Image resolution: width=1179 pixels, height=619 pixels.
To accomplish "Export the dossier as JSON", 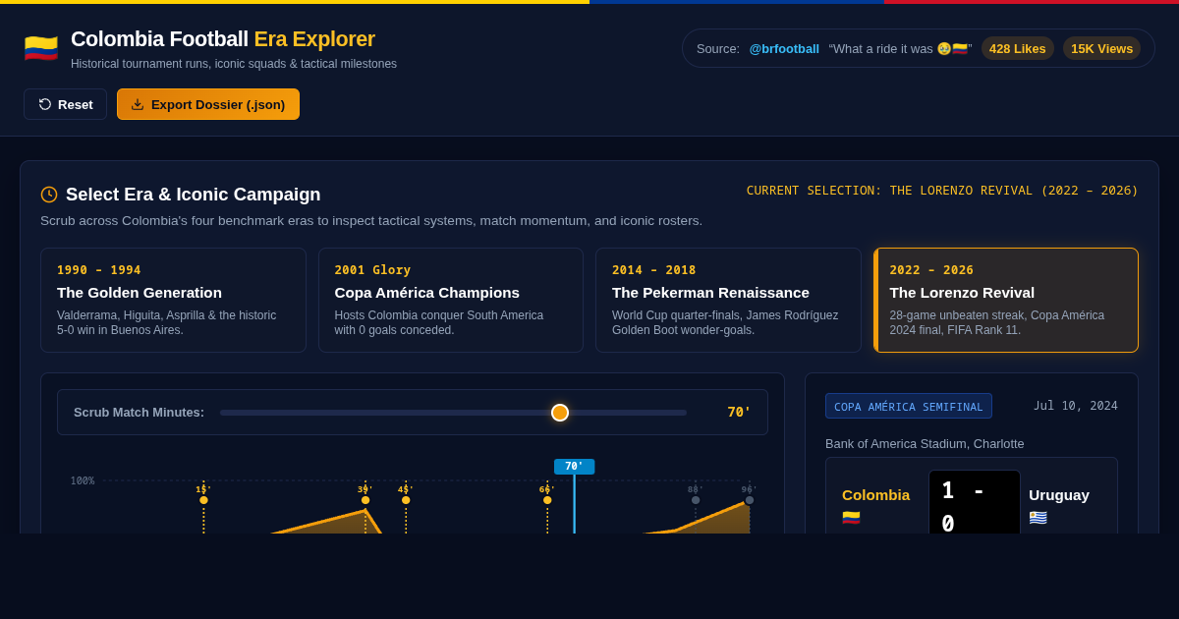I will pyautogui.click(x=208, y=104).
